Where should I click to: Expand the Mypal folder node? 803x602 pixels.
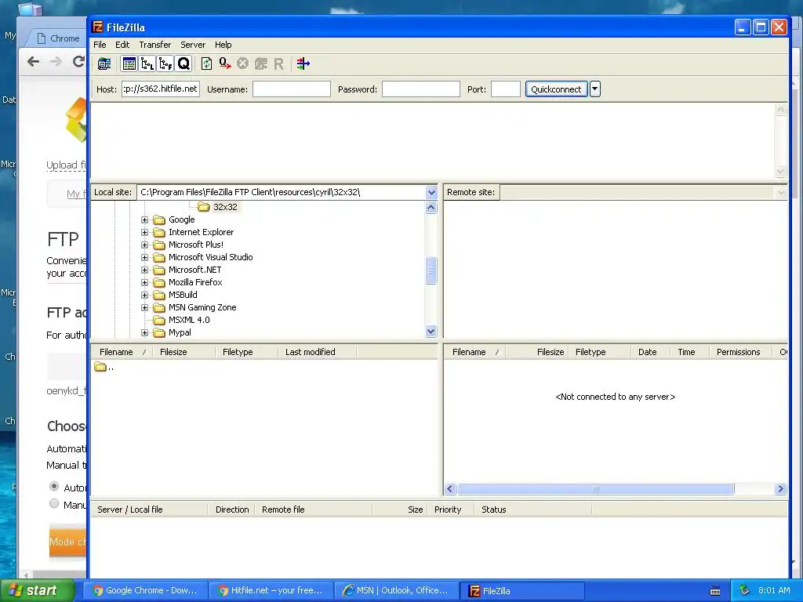pos(144,332)
